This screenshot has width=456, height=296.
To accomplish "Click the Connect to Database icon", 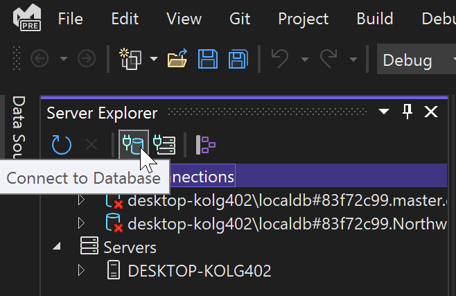I will coord(132,144).
